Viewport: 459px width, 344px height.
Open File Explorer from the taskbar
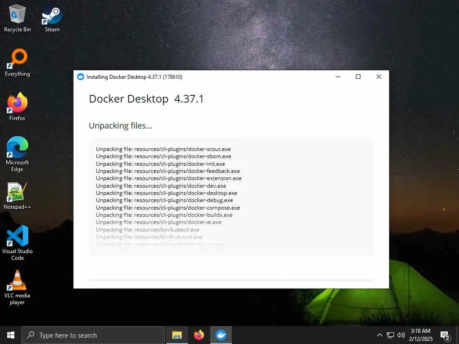click(177, 335)
